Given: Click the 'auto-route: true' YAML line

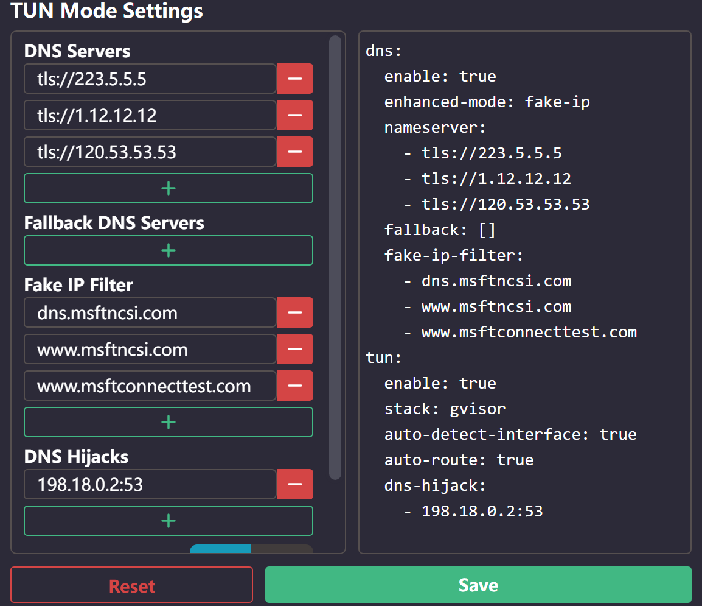Looking at the screenshot, I should click(x=459, y=460).
